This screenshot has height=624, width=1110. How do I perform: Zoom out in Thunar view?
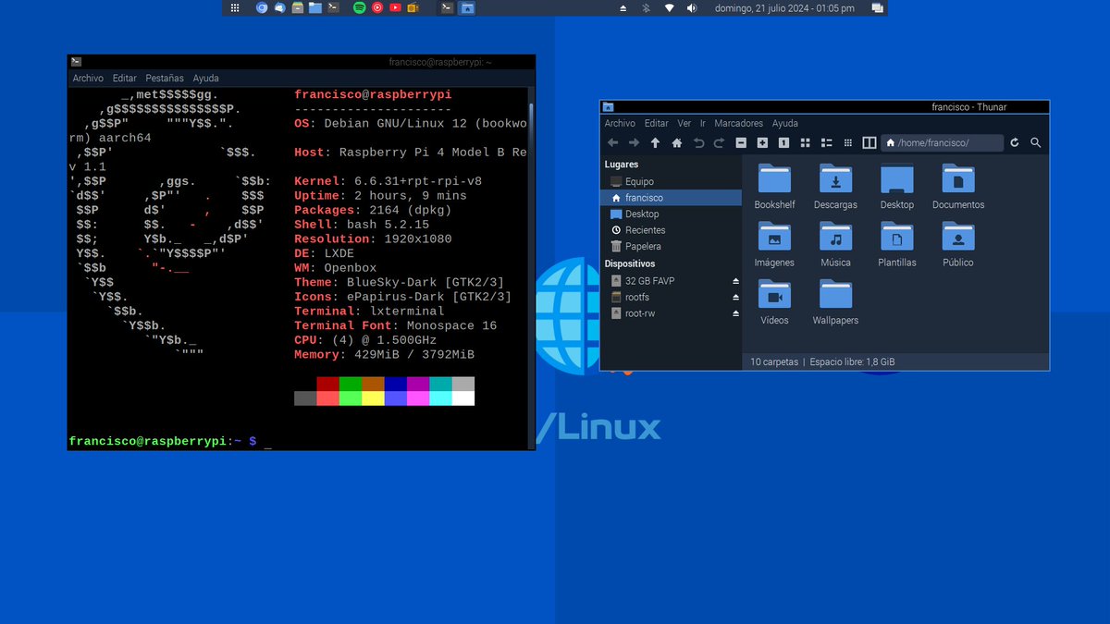click(x=741, y=143)
